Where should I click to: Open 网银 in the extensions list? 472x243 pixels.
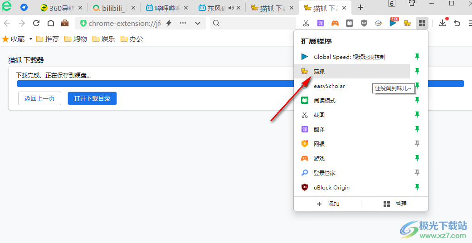coord(351,144)
